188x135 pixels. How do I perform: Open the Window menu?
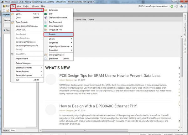coord(35,6)
